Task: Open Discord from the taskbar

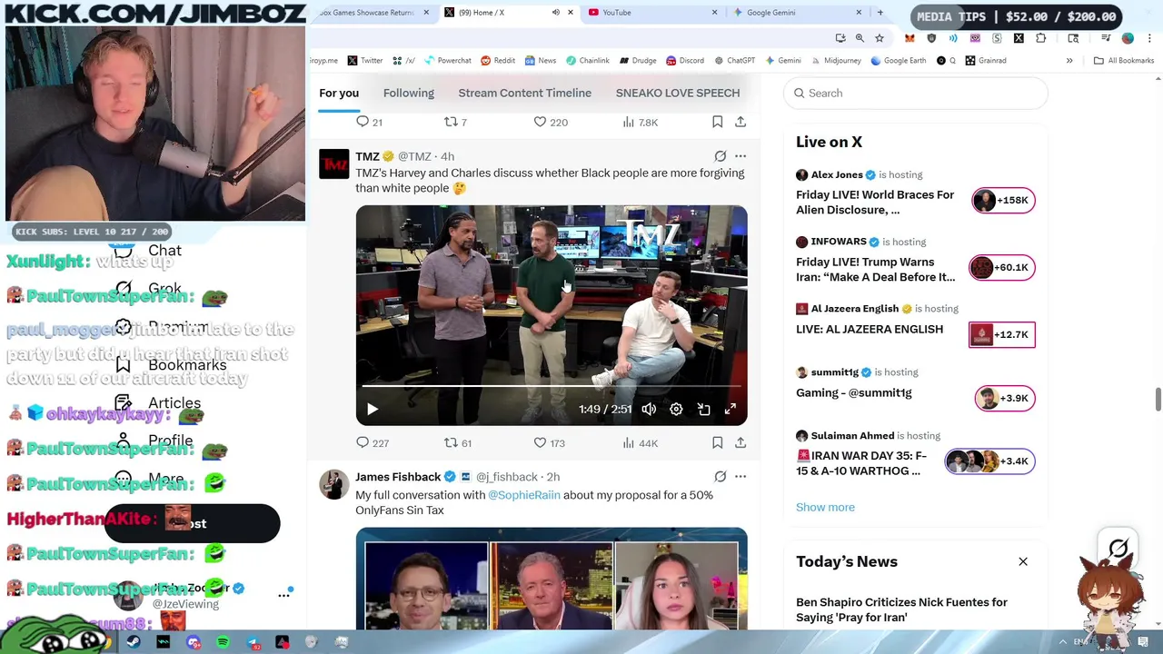Action: tap(194, 642)
